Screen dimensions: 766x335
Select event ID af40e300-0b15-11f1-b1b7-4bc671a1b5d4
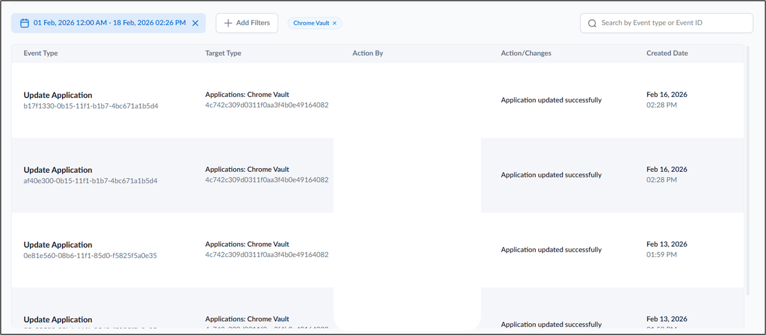pos(90,181)
